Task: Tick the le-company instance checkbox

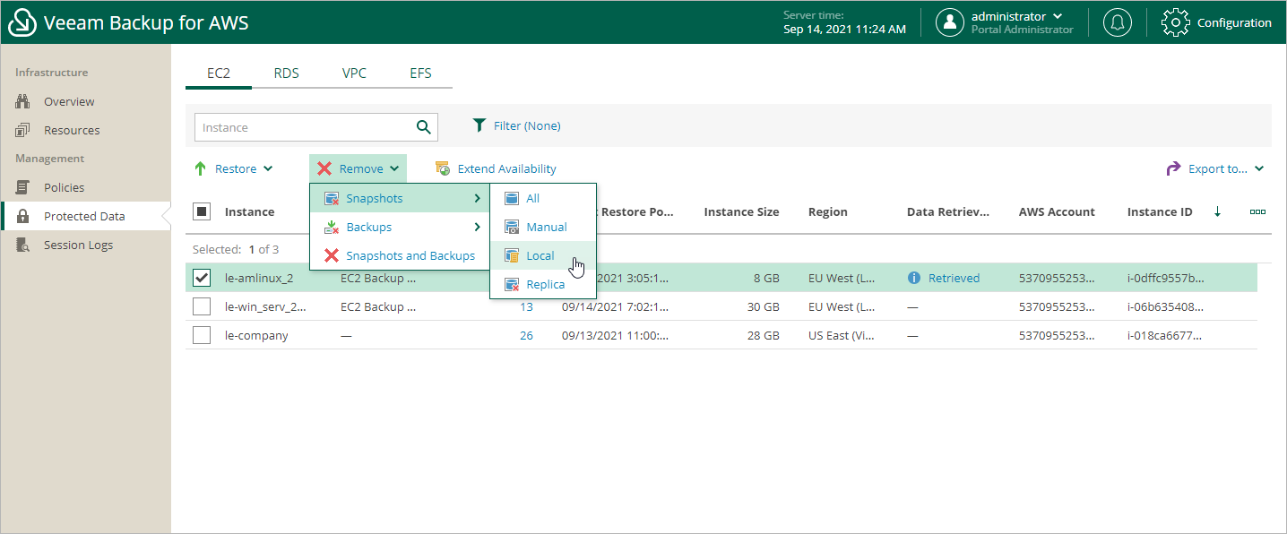Action: [x=203, y=335]
